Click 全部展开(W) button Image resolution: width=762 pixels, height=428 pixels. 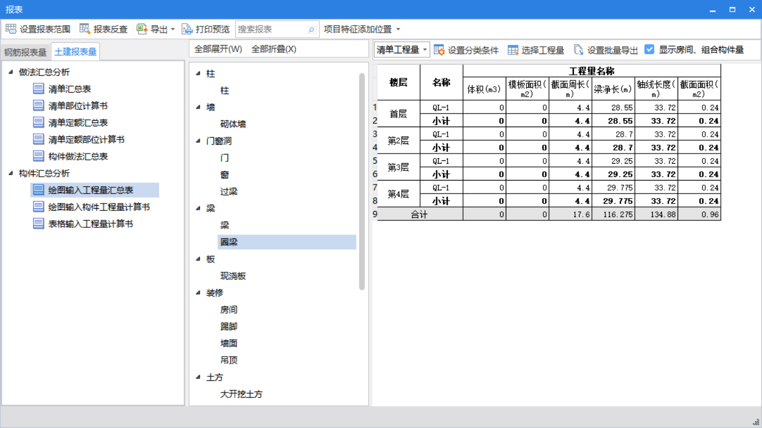point(218,49)
